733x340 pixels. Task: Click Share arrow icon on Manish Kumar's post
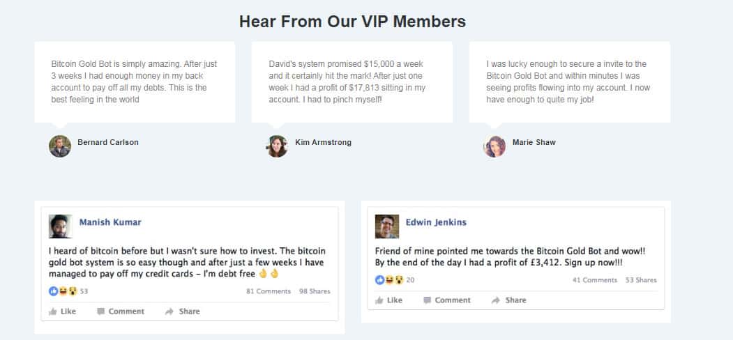tap(169, 311)
